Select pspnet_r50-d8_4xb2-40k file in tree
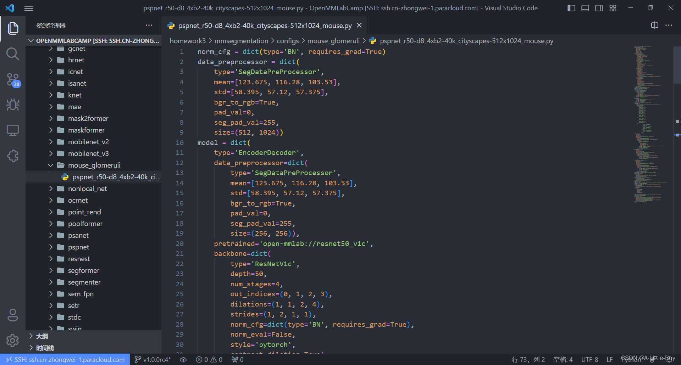The width and height of the screenshot is (681, 365). click(94, 177)
